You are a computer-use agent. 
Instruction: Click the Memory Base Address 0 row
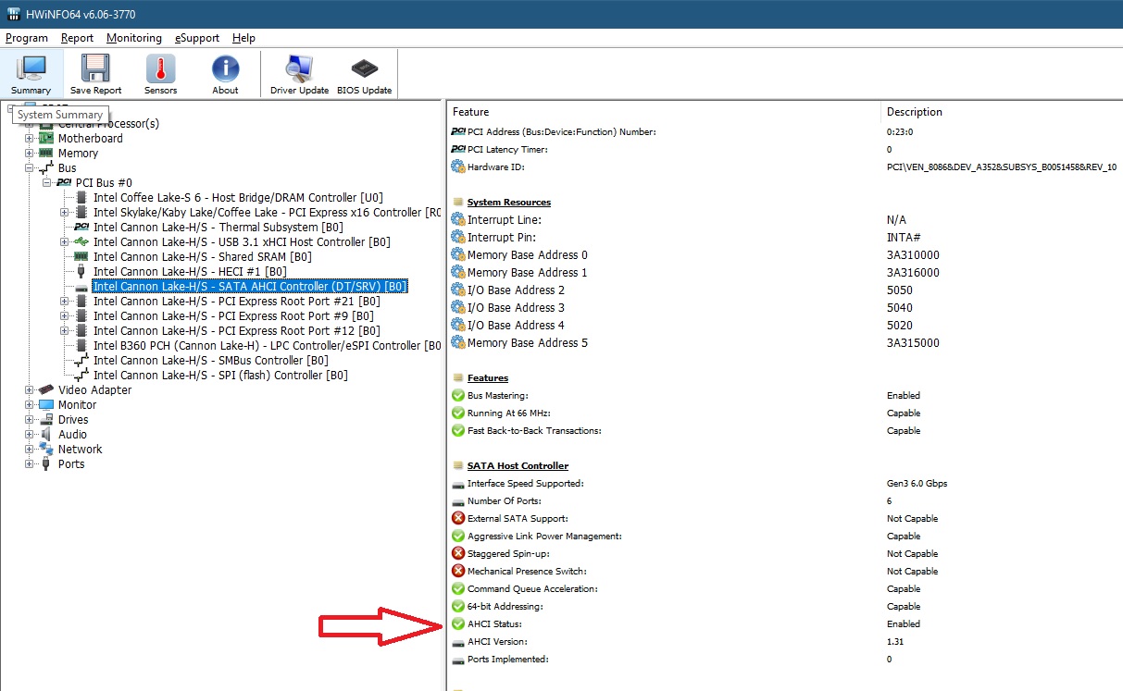[785, 254]
